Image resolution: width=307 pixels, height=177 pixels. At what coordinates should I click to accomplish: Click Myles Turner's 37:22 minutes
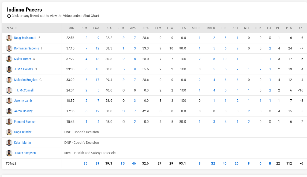tap(70, 59)
